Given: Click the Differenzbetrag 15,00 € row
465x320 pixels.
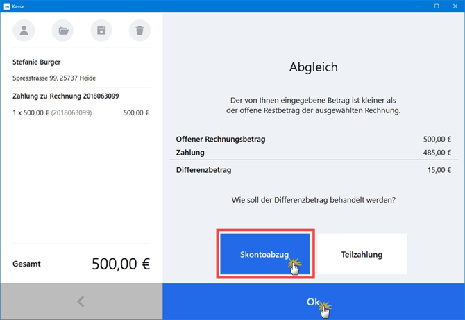Looking at the screenshot, I should click(x=313, y=170).
